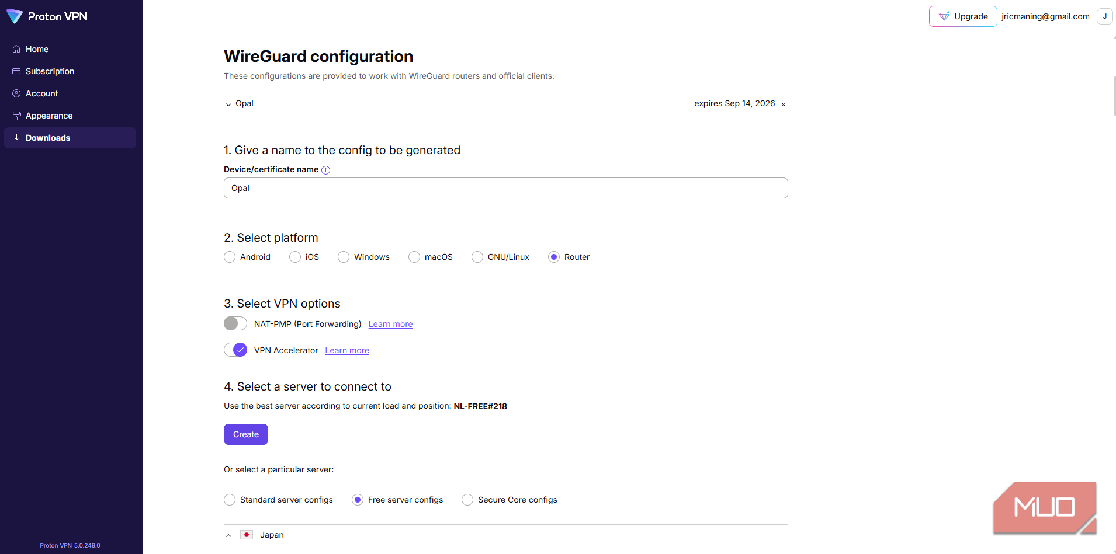Click the info icon beside Device/certificate name
Viewport: 1116px width, 554px height.
coord(326,170)
